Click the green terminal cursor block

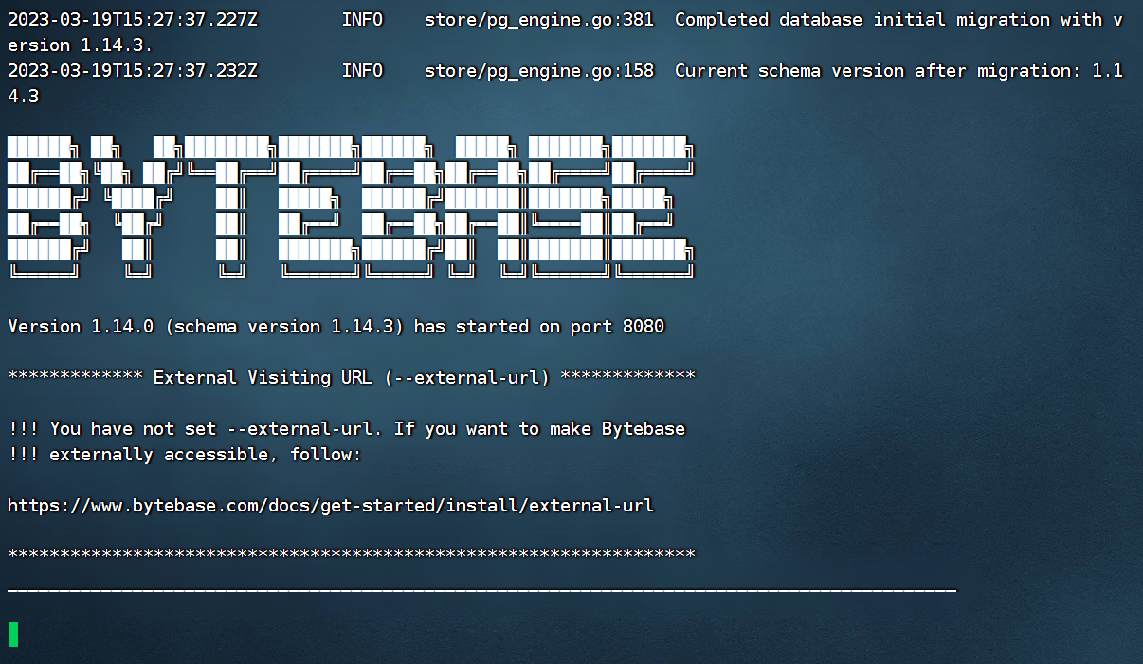13,635
